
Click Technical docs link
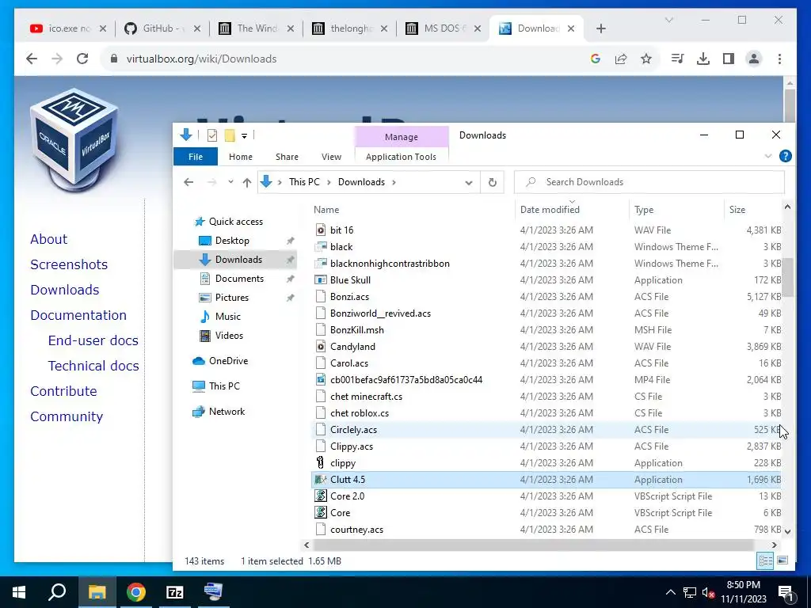click(93, 366)
